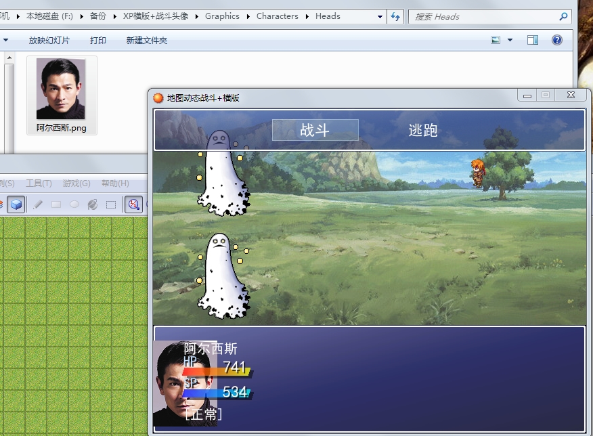Click the 搜索 Heads search field
The height and width of the screenshot is (436, 593).
pyautogui.click(x=485, y=17)
